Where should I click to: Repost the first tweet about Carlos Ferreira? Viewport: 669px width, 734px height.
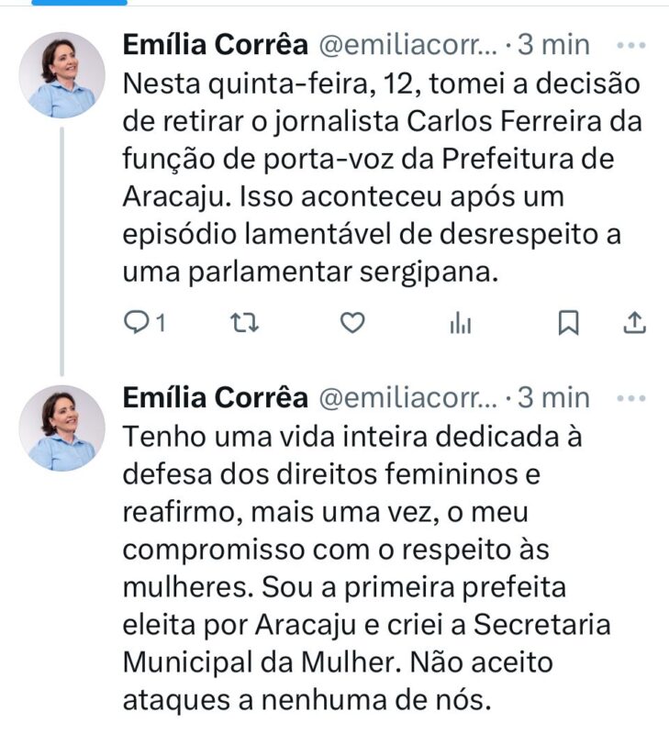(x=244, y=323)
